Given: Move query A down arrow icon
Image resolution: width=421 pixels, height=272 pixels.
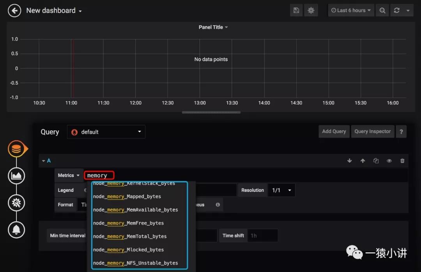Looking at the screenshot, I should 349,161.
